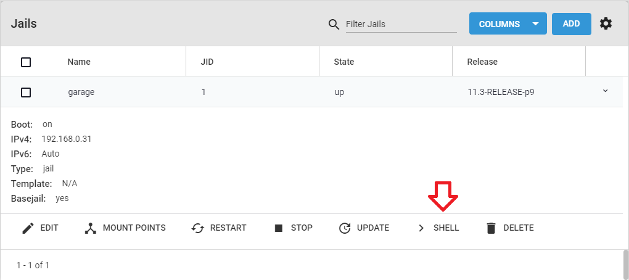629x280 pixels.
Task: Click the Restart circular arrows icon
Action: [x=198, y=228]
